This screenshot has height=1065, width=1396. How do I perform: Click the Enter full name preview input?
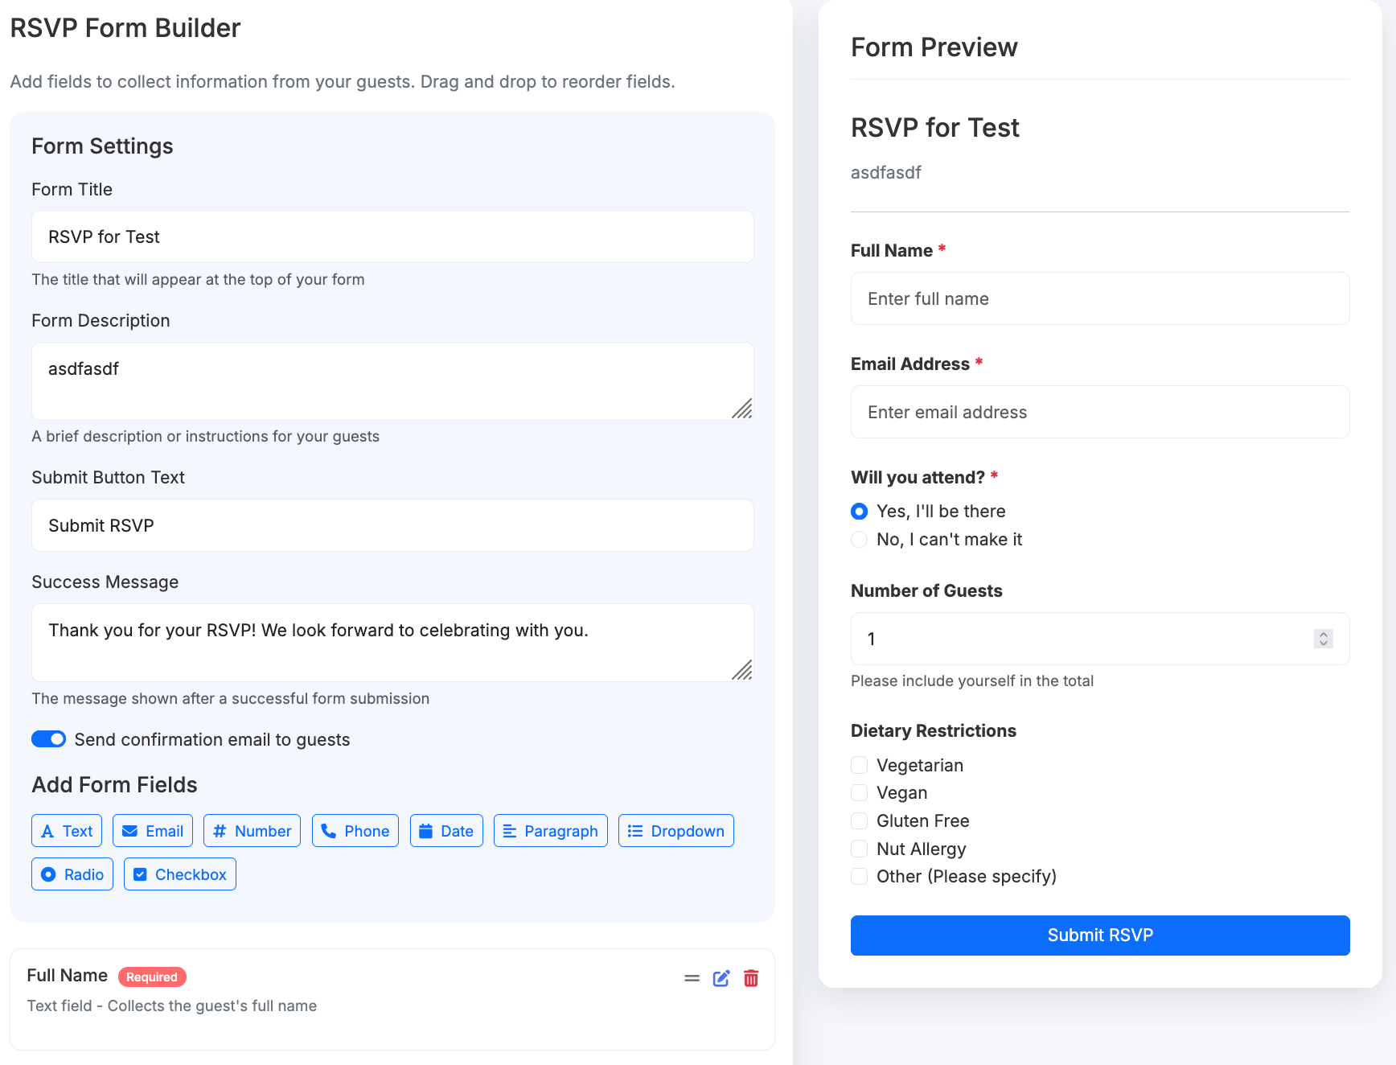tap(1100, 298)
